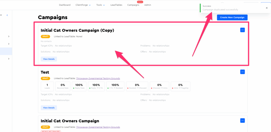
Task: Navigate to the Admin section
Action: click(x=148, y=5)
